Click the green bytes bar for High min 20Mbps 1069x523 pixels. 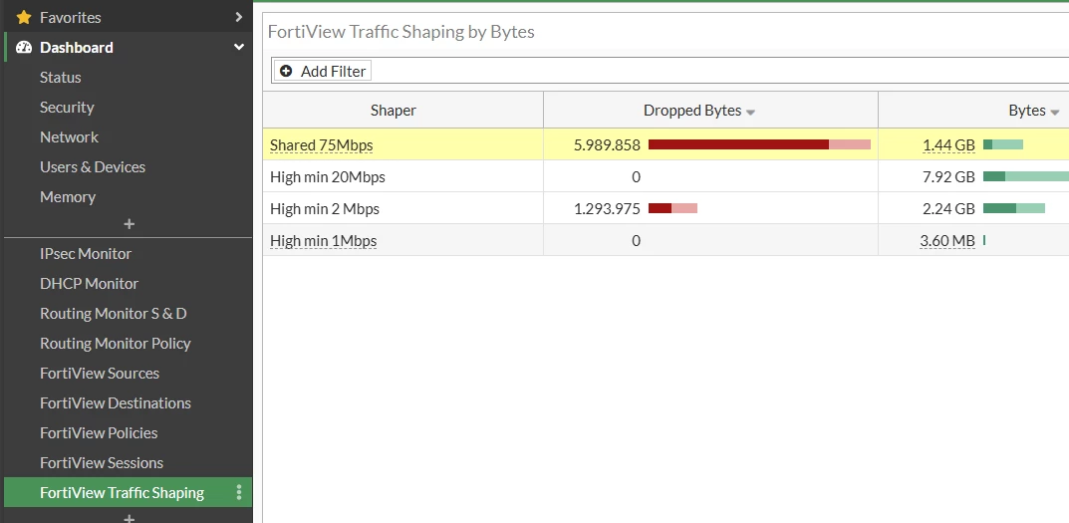[1026, 176]
